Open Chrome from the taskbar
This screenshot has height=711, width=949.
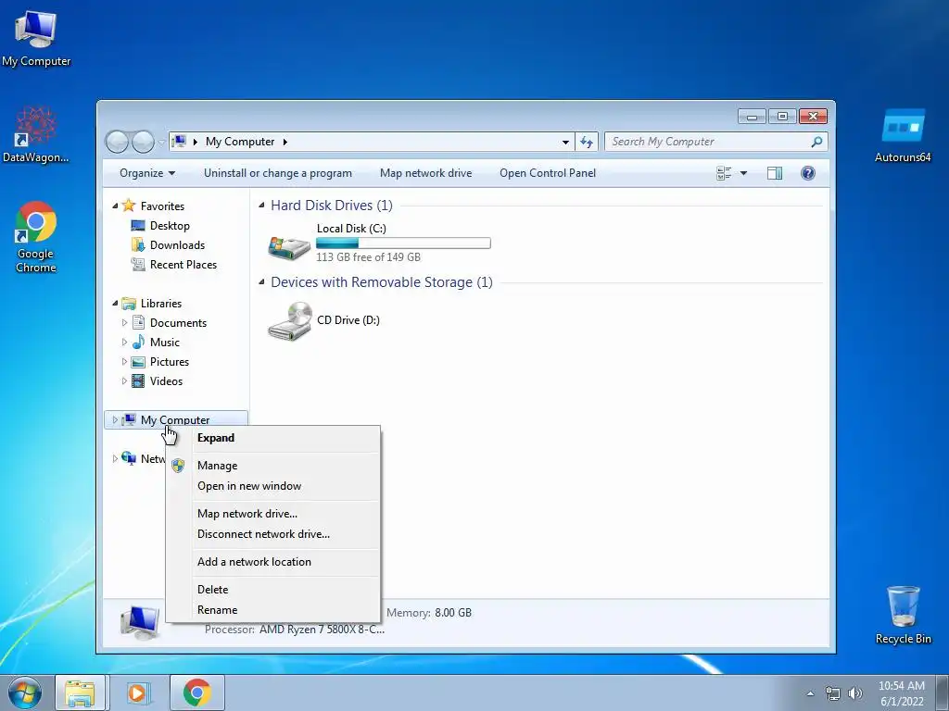click(196, 692)
